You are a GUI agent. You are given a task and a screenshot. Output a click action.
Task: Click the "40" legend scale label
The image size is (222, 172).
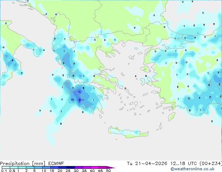pos(92,171)
